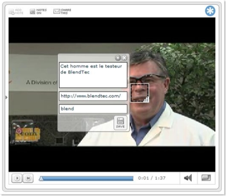The height and width of the screenshot is (196, 226).
Task: Click the time display '0:01 / 1:37'
Action: (x=152, y=178)
